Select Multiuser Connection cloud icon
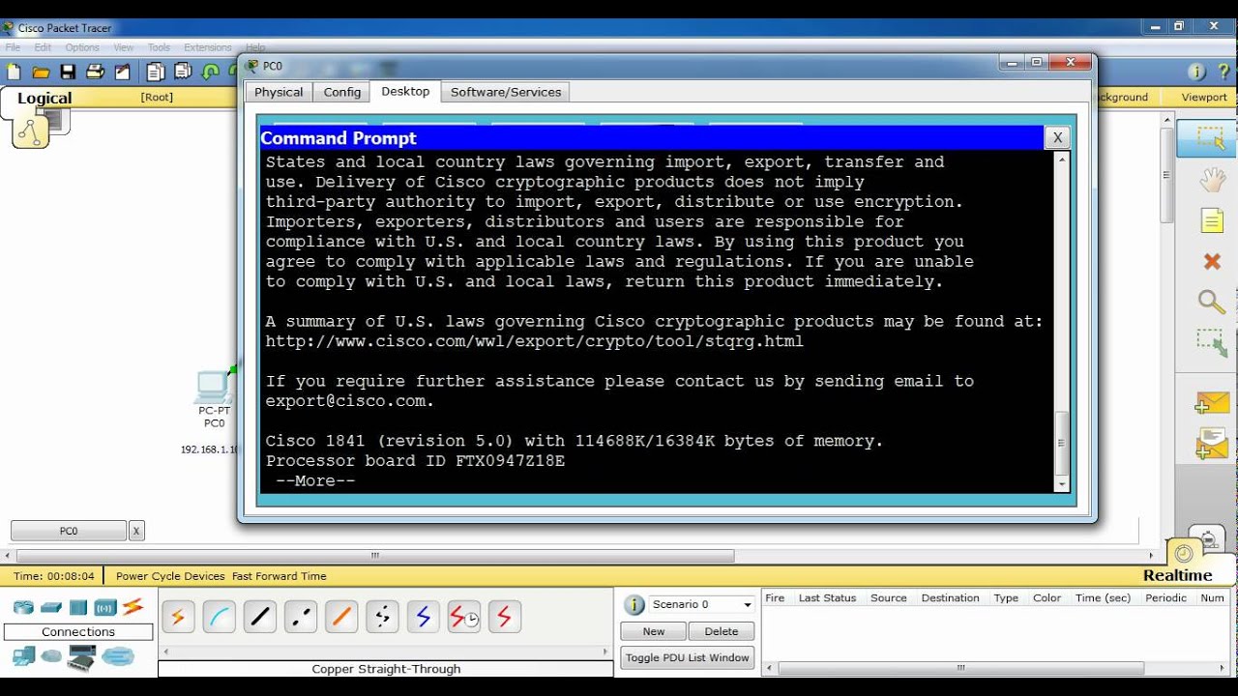 118,657
